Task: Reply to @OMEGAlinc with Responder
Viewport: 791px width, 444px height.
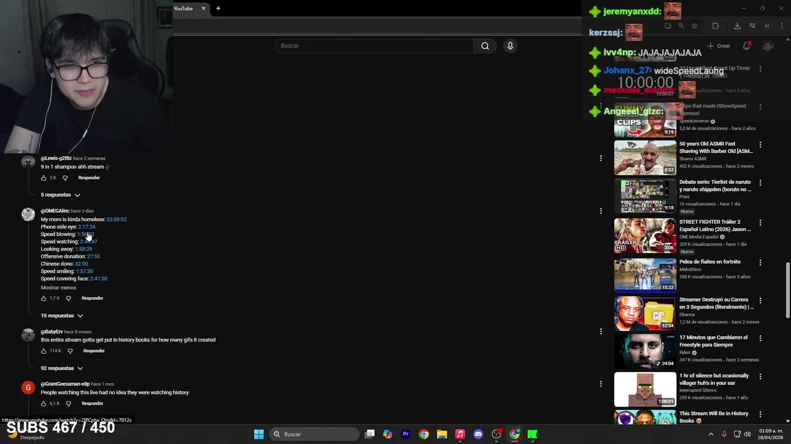Action: [92, 298]
